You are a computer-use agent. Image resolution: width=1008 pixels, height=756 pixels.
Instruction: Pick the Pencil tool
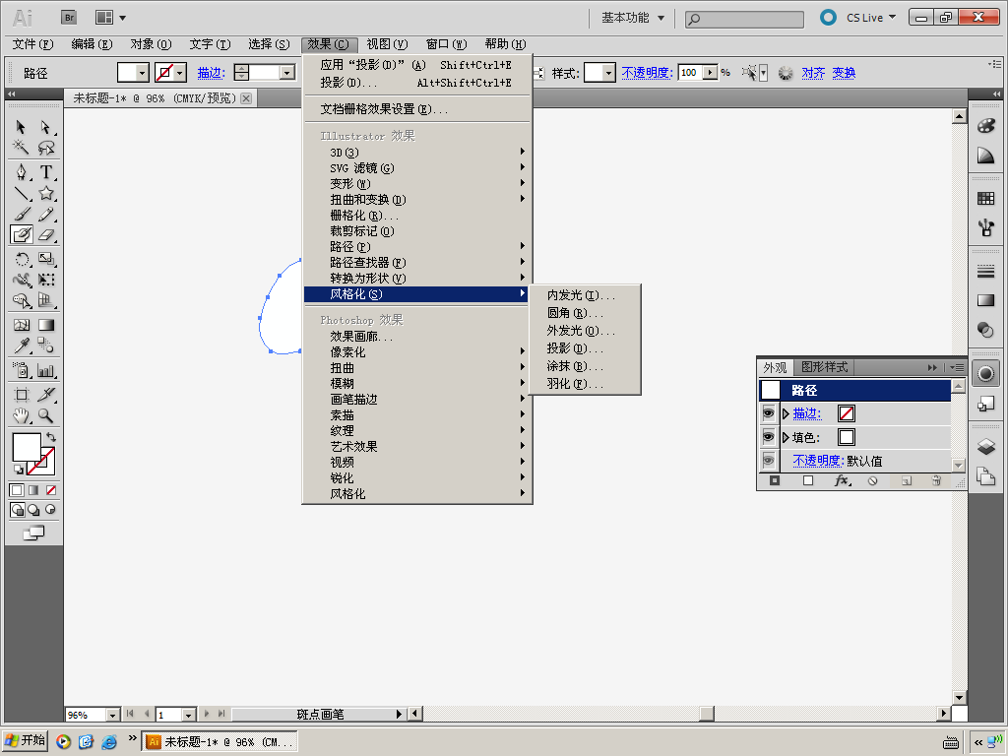click(45, 214)
